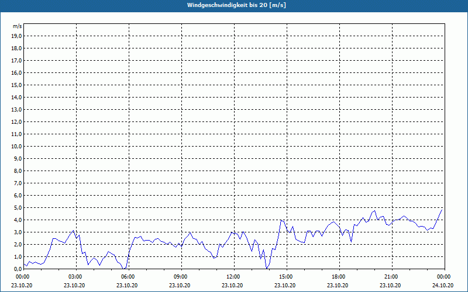This screenshot has width=468, height=292.
Task: Select the '18,0' y-axis label
Action: pyautogui.click(x=16, y=48)
